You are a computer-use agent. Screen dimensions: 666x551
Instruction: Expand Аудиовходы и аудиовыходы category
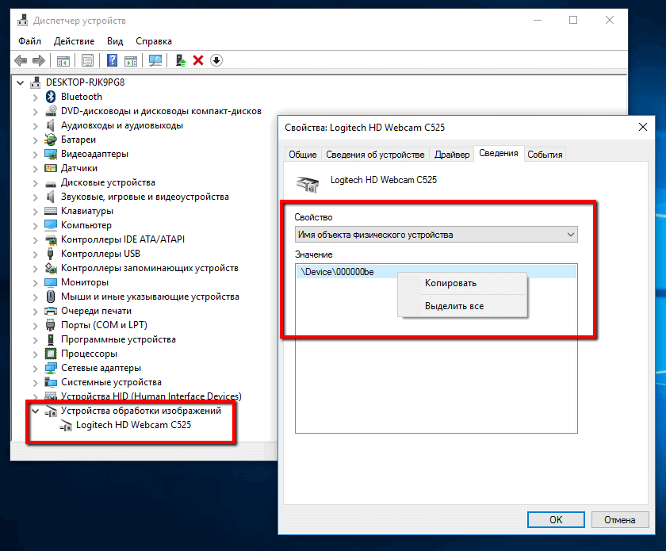(x=35, y=125)
